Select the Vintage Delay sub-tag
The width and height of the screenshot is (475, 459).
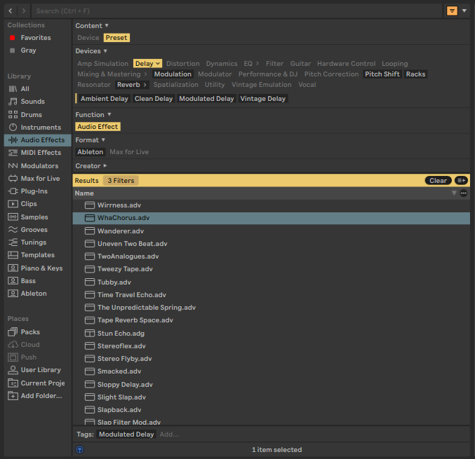262,99
